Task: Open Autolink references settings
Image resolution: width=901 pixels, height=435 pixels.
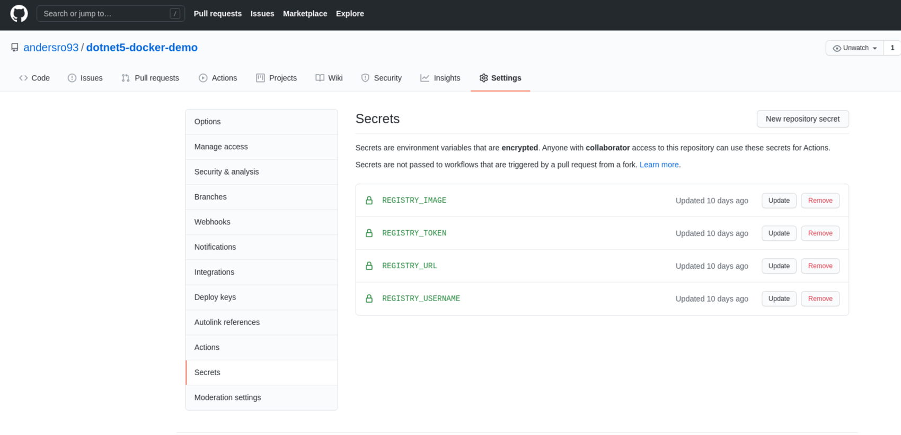Action: click(262, 322)
